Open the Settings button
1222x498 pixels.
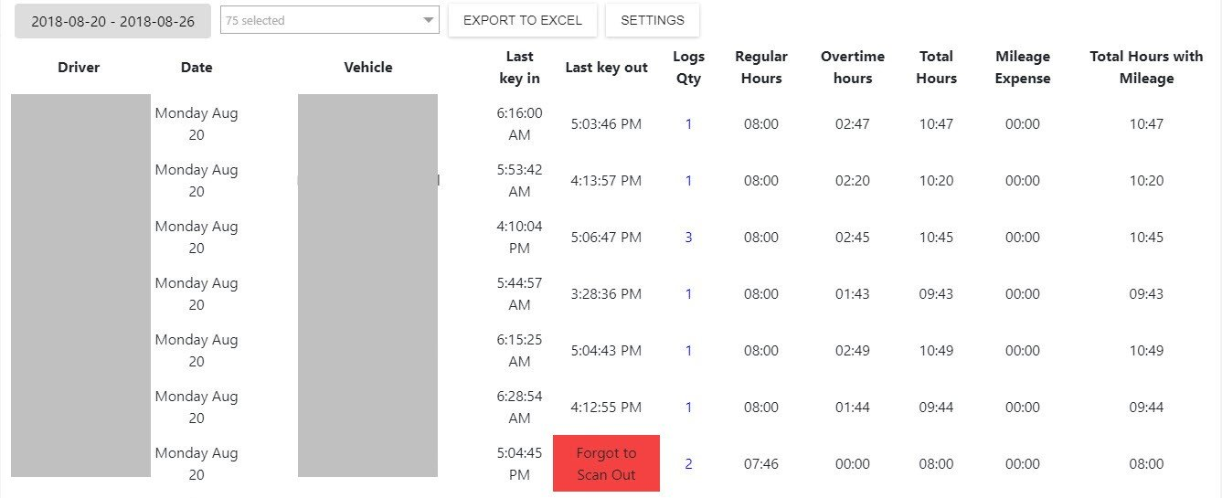(653, 20)
